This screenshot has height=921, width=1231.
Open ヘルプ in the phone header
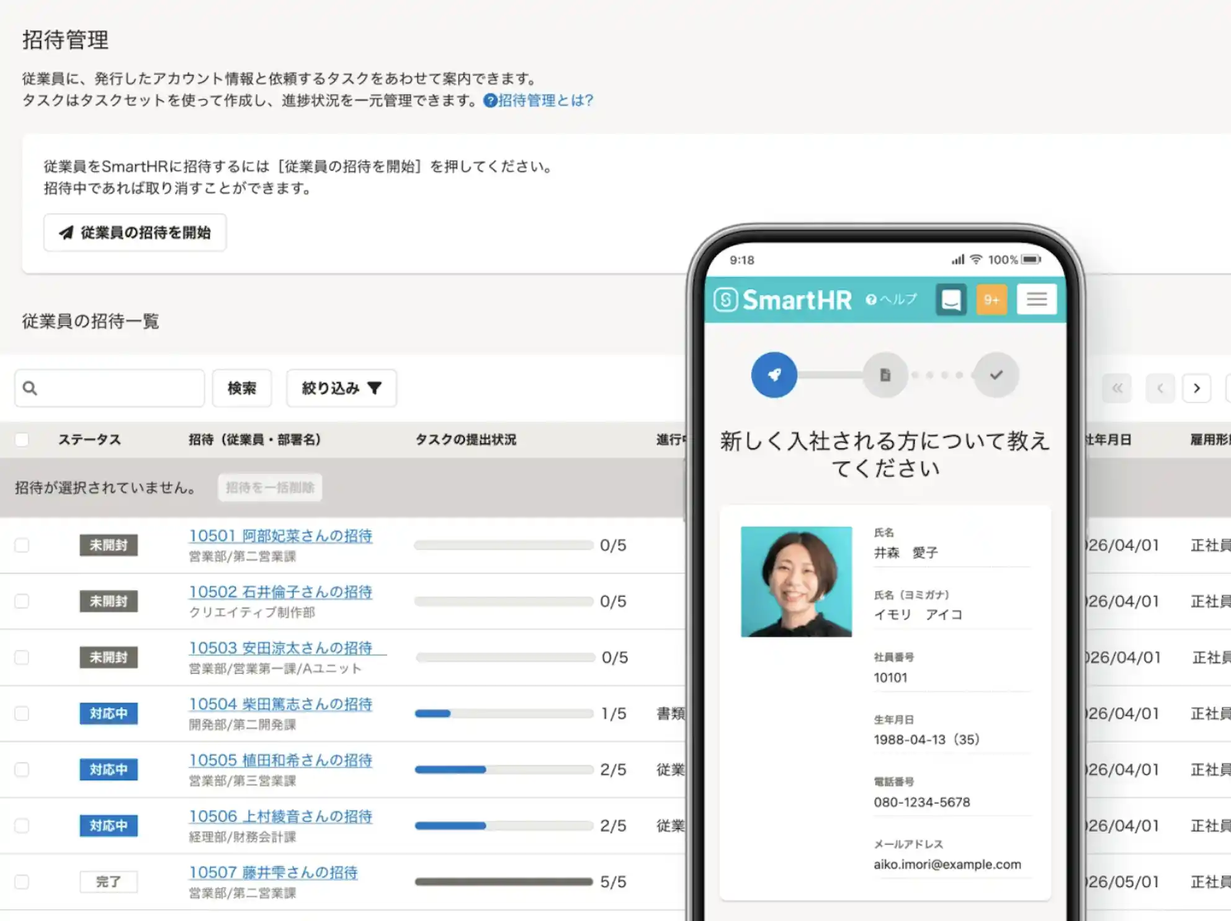[891, 300]
